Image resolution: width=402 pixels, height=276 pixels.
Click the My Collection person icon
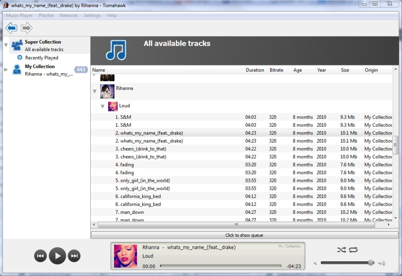pyautogui.click(x=17, y=70)
